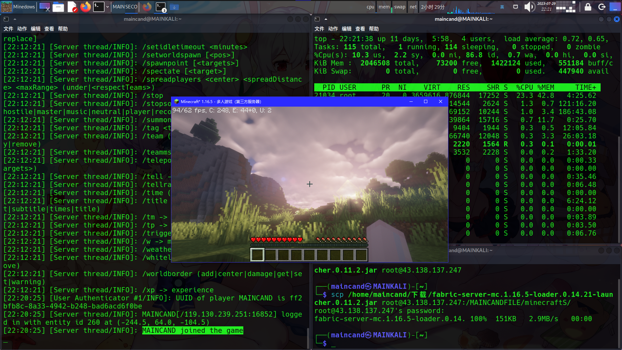Open 编辑 menu in left terminal
622x350 pixels.
coord(36,29)
